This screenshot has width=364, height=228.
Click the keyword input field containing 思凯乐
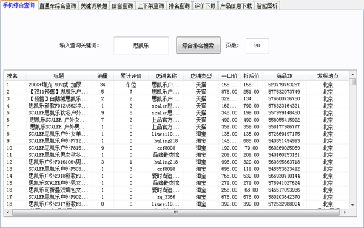tap(141, 46)
